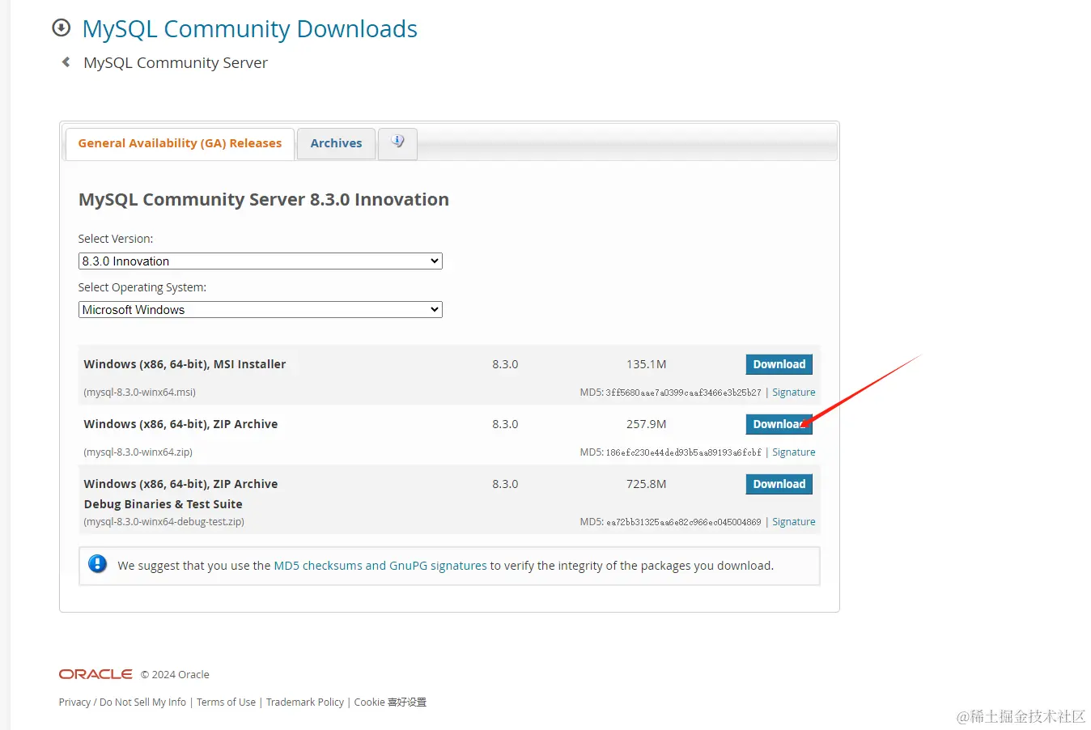The width and height of the screenshot is (1091, 730).
Task: Open the Trademark Policy link
Action: click(x=305, y=702)
